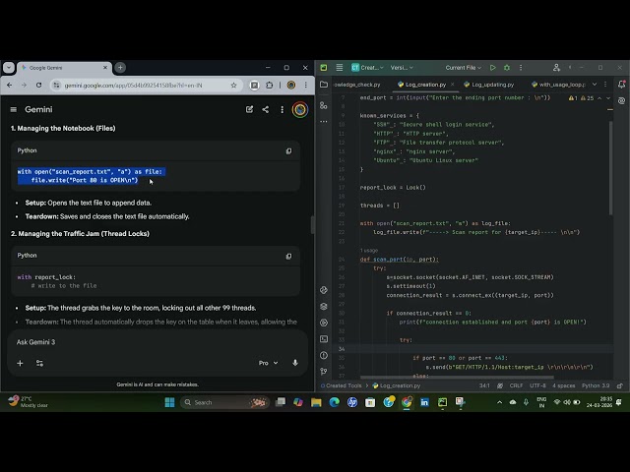Open PyCharm notifications bell icon
Screen dimensions: 630x472
tap(621, 85)
